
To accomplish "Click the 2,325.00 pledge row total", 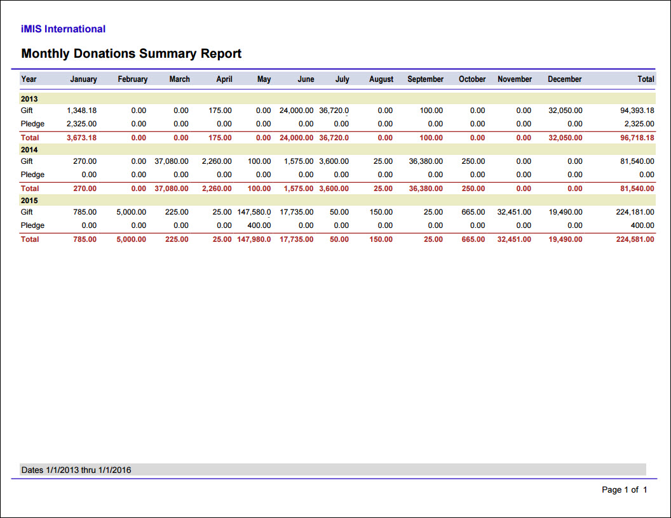I will pyautogui.click(x=639, y=124).
